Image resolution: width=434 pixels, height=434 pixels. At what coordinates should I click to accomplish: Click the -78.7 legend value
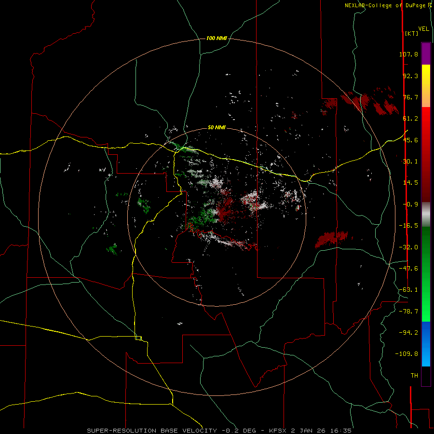click(408, 312)
